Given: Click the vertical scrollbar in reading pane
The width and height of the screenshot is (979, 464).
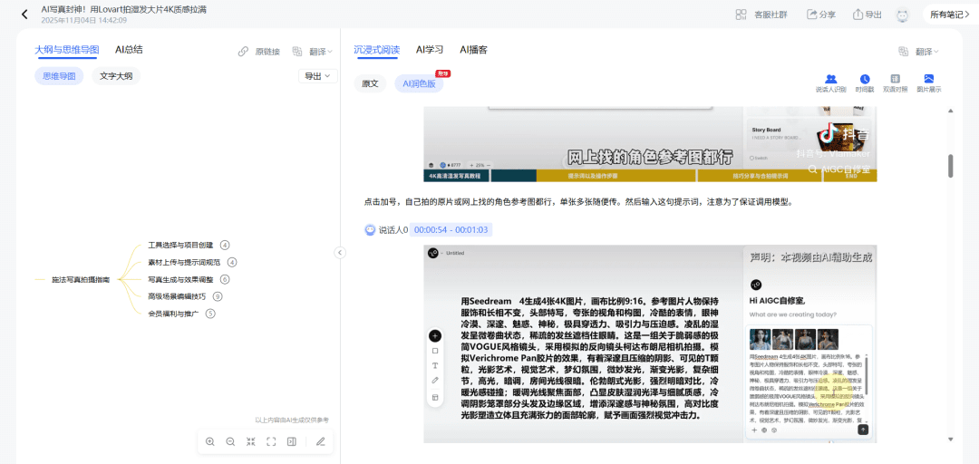Looking at the screenshot, I should [950, 166].
